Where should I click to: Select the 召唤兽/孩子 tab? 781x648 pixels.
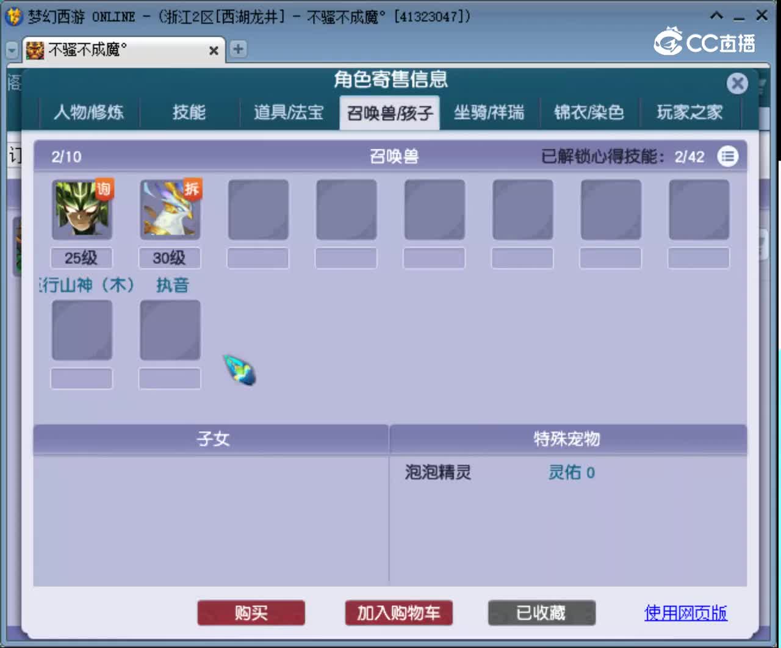point(390,113)
